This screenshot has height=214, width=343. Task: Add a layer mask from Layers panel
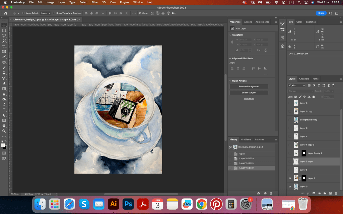click(x=314, y=193)
